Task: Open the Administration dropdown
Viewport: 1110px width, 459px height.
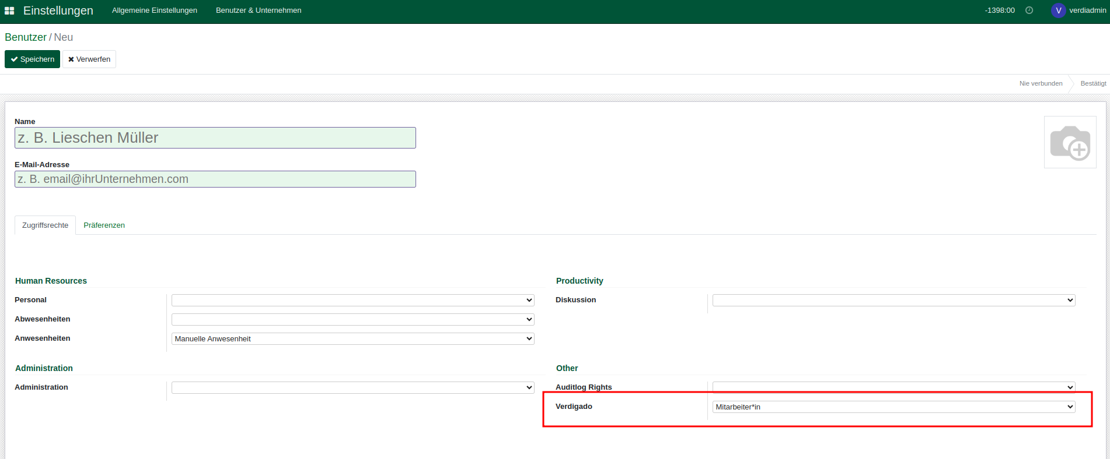Action: (352, 387)
